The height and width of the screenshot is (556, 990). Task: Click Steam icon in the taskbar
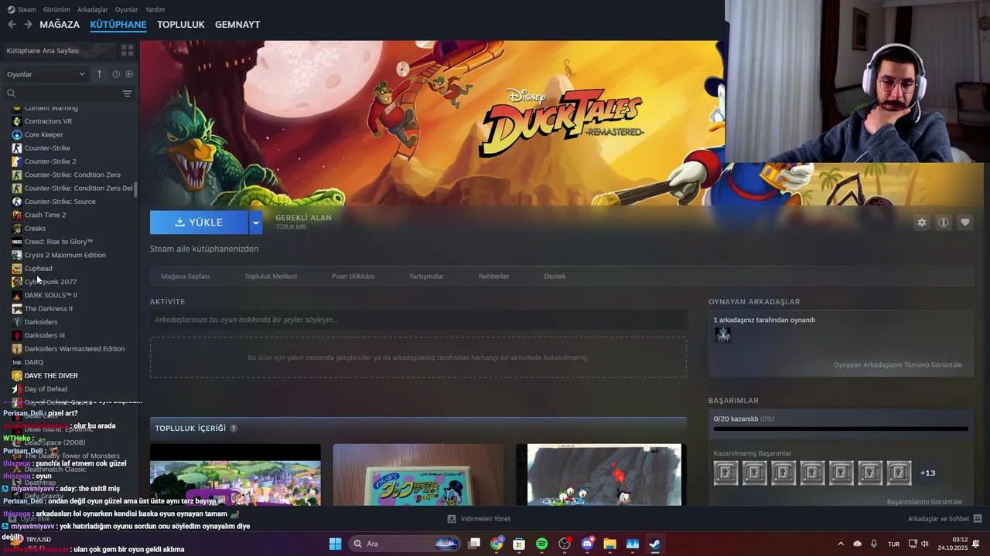pos(654,544)
